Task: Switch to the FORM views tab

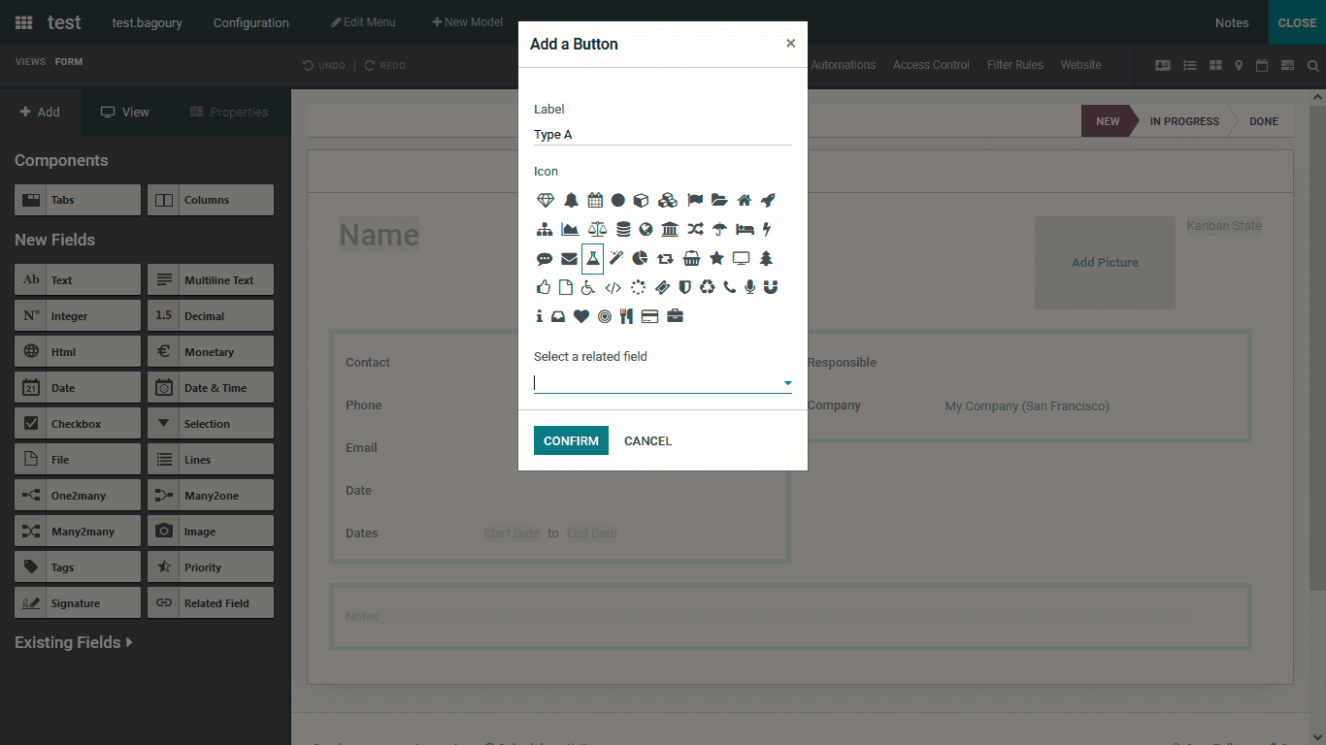Action: pos(67,61)
